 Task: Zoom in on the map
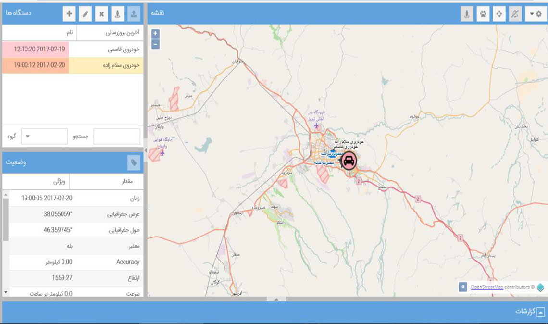click(x=156, y=34)
